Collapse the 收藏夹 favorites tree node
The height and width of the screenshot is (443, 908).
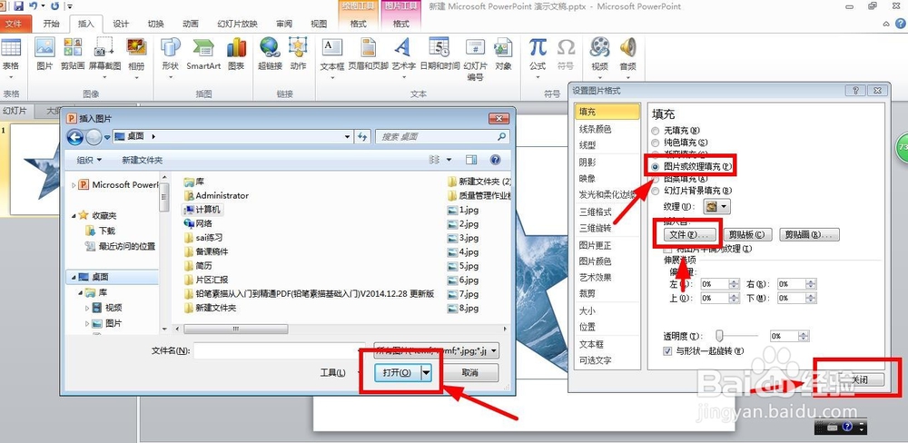[x=74, y=215]
